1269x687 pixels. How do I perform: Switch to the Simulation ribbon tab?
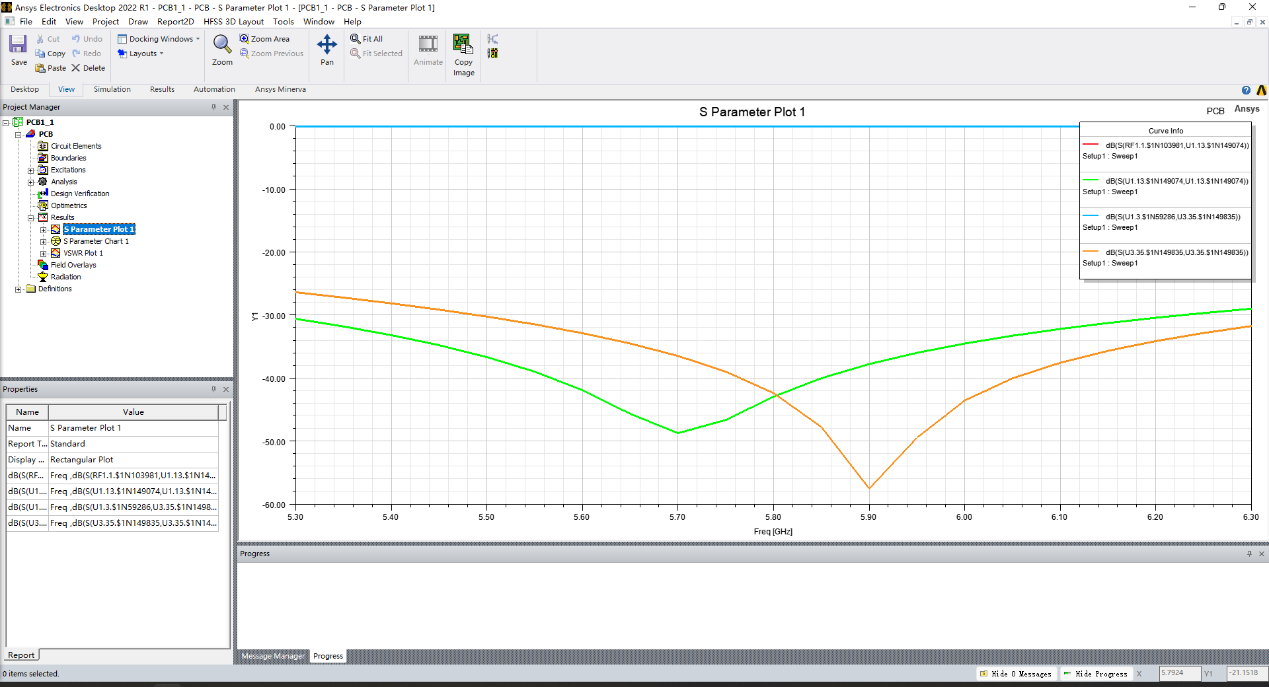tap(112, 89)
